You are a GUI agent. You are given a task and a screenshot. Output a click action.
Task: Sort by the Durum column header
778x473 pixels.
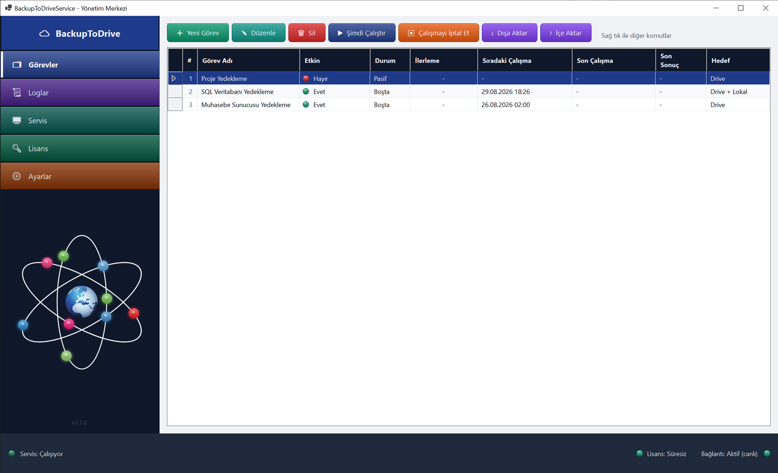pyautogui.click(x=390, y=60)
